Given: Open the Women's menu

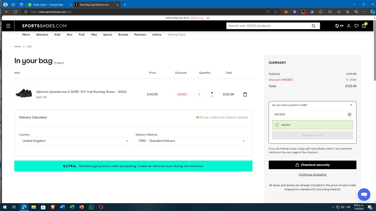Looking at the screenshot, I should tap(42, 34).
